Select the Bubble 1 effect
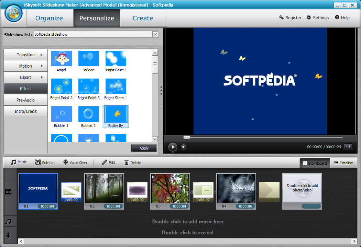 [x=61, y=114]
